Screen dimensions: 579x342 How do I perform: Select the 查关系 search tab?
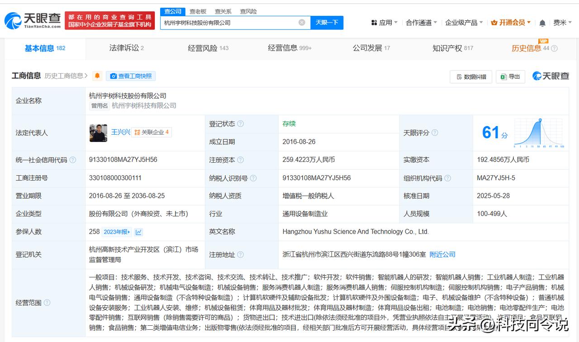pos(223,12)
